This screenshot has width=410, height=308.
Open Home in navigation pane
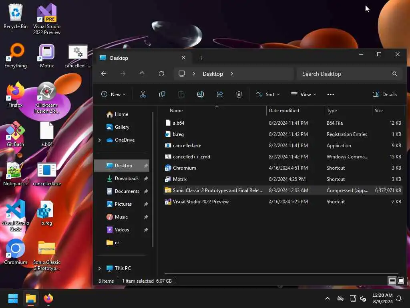122,114
